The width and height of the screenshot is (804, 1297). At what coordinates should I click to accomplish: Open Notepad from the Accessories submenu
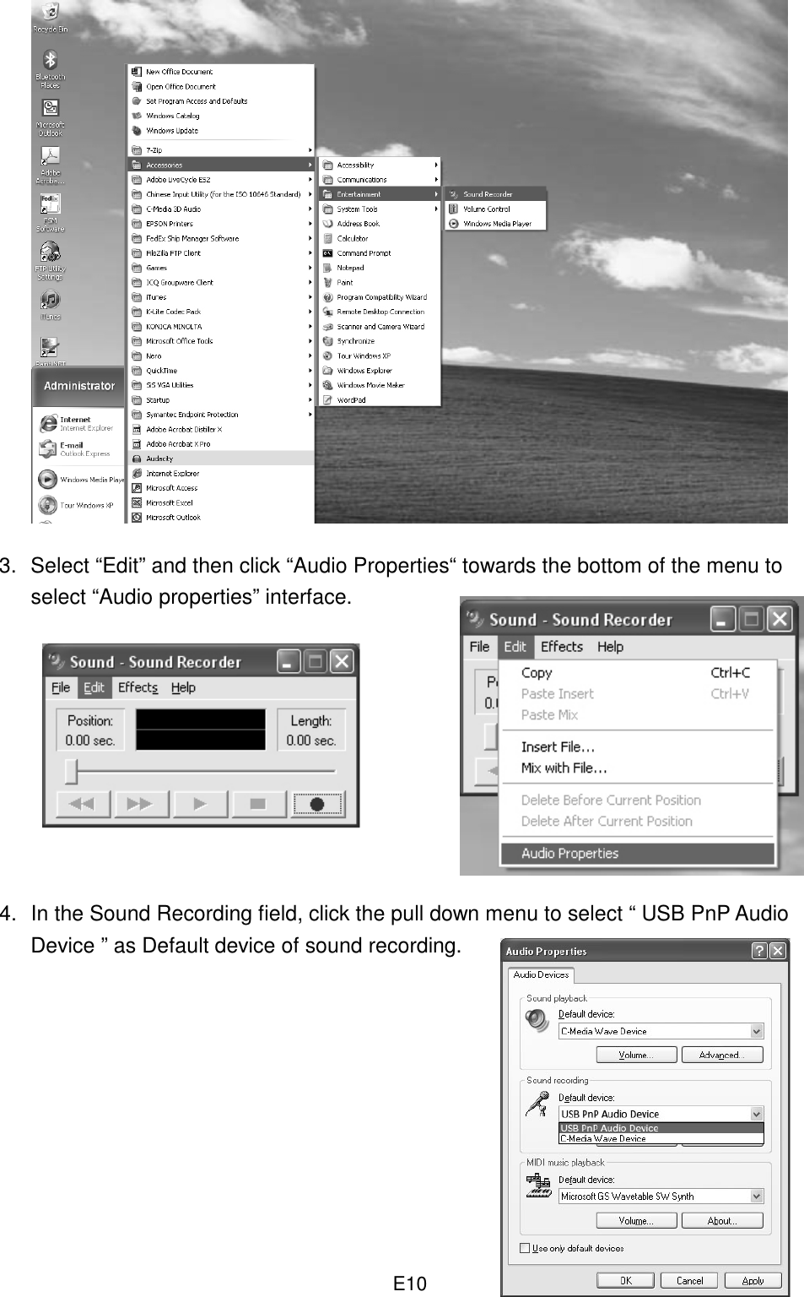click(x=380, y=268)
